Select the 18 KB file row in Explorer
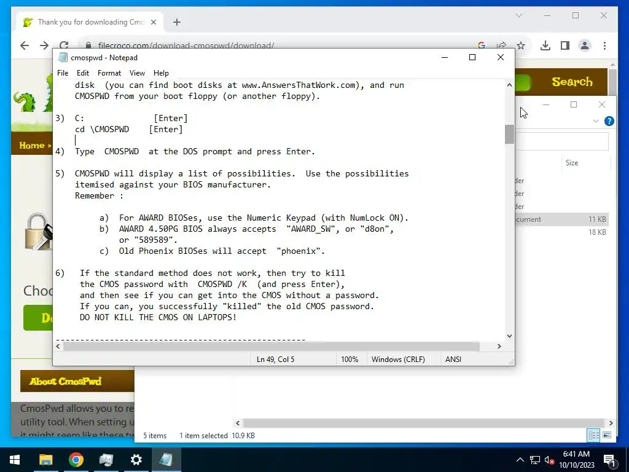This screenshot has width=629, height=472. [561, 232]
